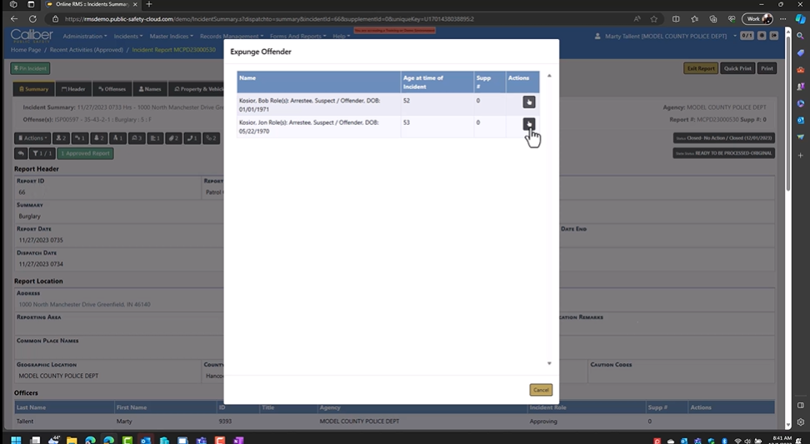810x444 pixels.
Task: Click select action for Kosior, Bob
Action: 528,102
